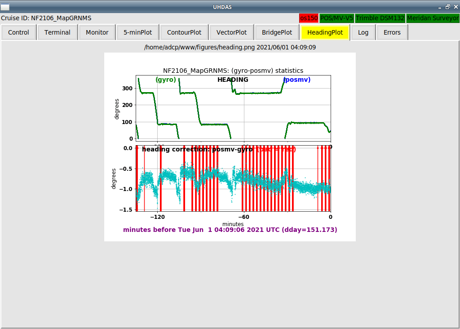This screenshot has width=460, height=329.
Task: Close the UHDAS window
Action: (456, 7)
